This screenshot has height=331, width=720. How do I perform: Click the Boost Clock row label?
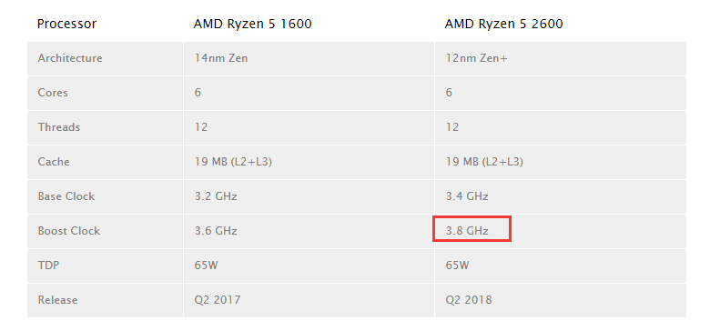[69, 231]
